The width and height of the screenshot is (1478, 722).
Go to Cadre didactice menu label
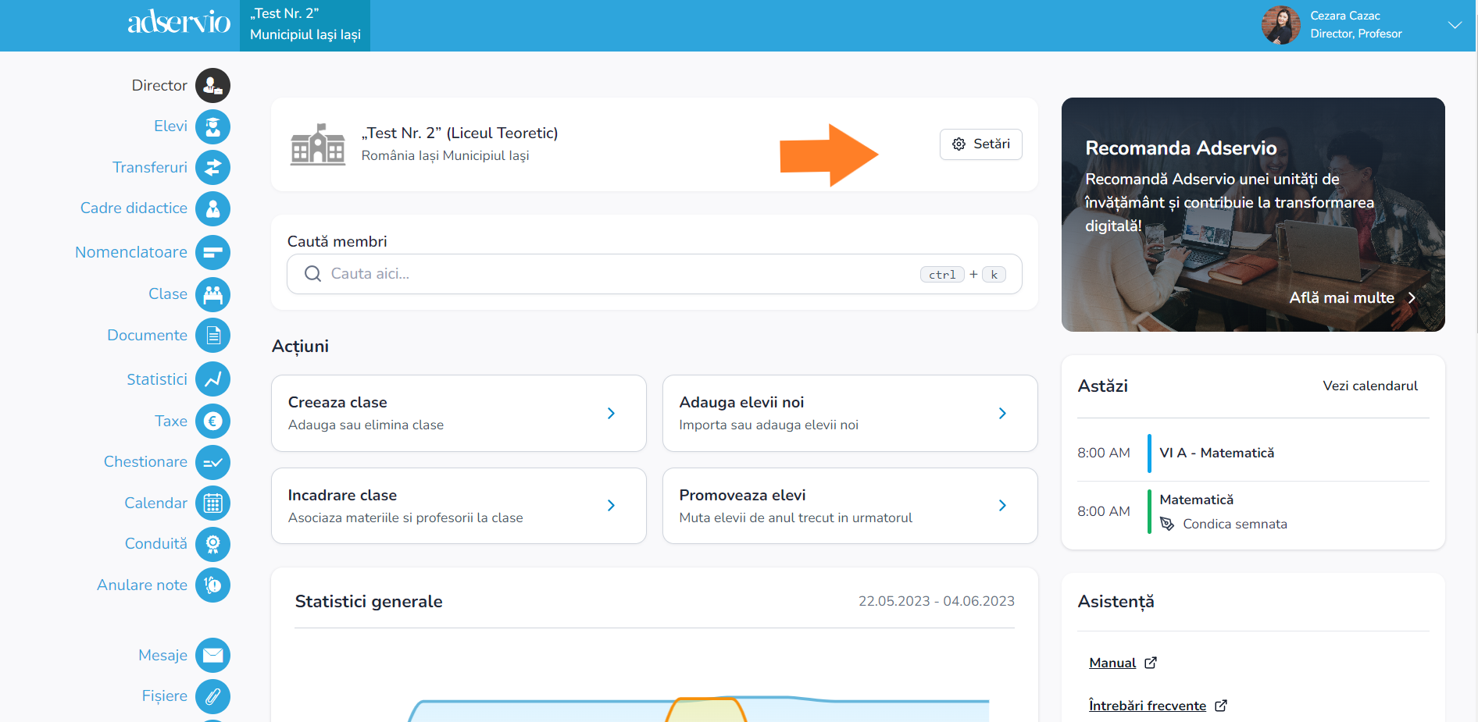[x=134, y=208]
